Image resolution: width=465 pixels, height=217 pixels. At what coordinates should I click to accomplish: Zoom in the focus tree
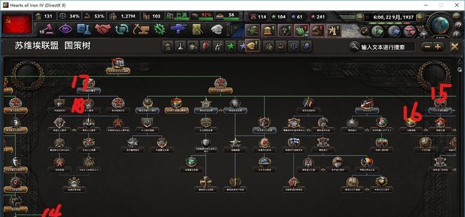[x=438, y=47]
